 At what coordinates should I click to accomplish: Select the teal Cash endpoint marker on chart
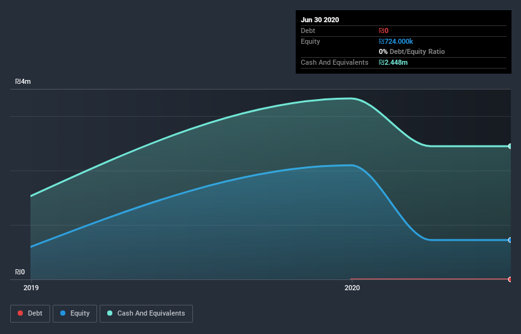pyautogui.click(x=510, y=146)
